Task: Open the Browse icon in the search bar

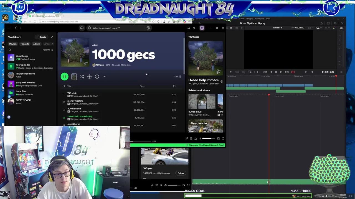Action: (x=148, y=28)
